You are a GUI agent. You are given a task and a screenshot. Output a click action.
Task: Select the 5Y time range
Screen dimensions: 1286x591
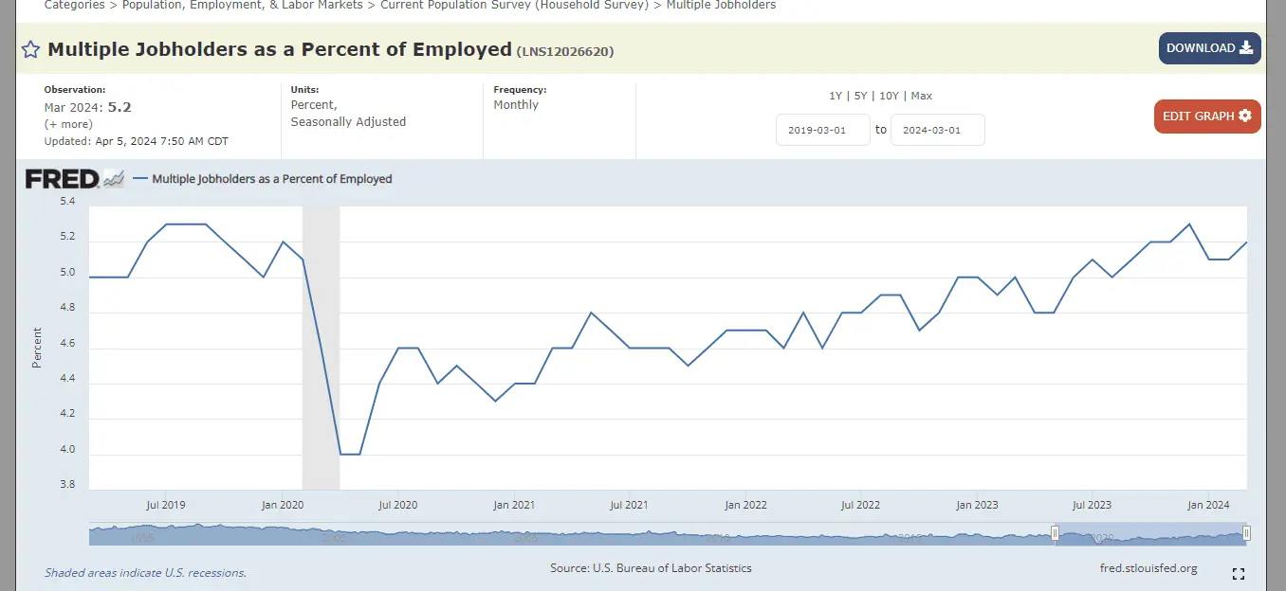860,96
